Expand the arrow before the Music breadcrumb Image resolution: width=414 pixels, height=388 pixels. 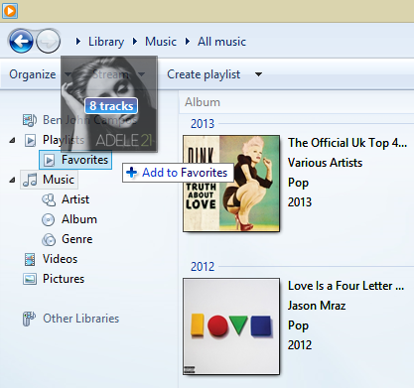click(135, 42)
